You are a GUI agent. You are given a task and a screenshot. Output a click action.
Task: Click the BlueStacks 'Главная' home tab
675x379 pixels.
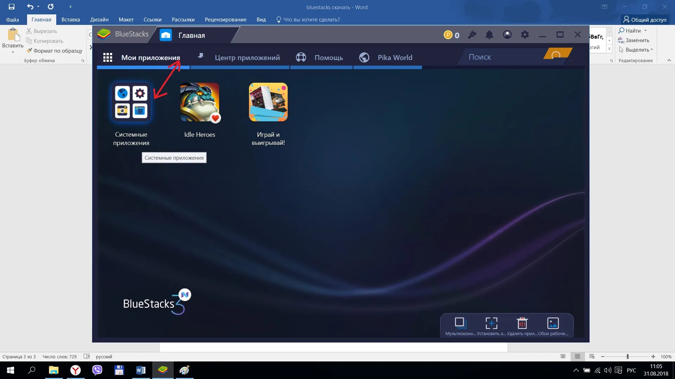pyautogui.click(x=192, y=35)
